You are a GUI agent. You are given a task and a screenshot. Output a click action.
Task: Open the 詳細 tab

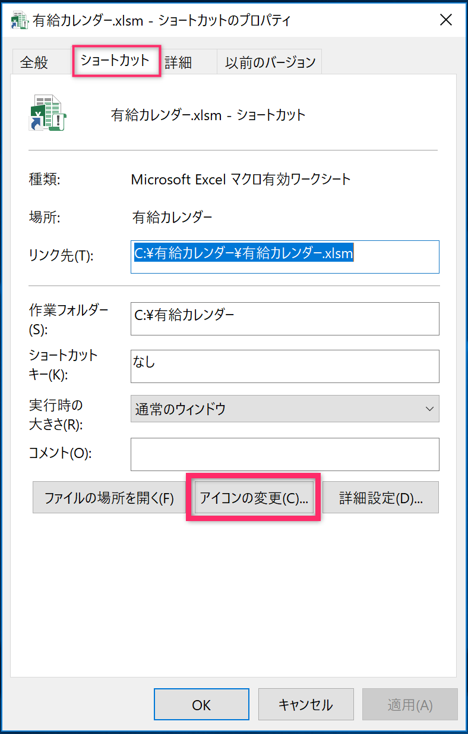tap(178, 62)
